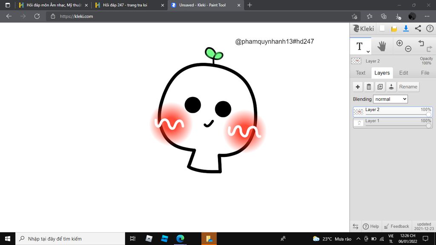Flip the toolbar side with the swap arrows

coord(356,226)
